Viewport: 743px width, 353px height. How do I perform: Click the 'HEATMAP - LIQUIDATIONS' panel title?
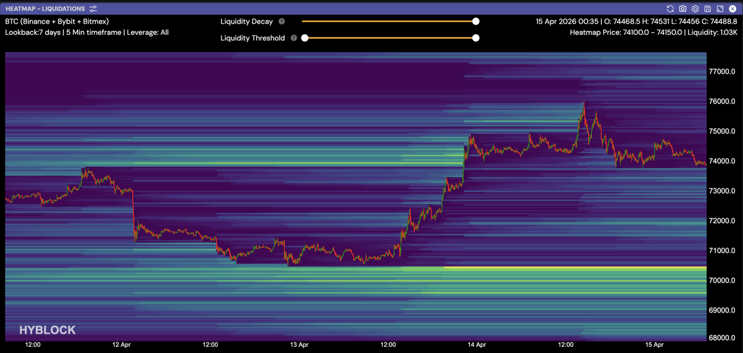tap(45, 9)
